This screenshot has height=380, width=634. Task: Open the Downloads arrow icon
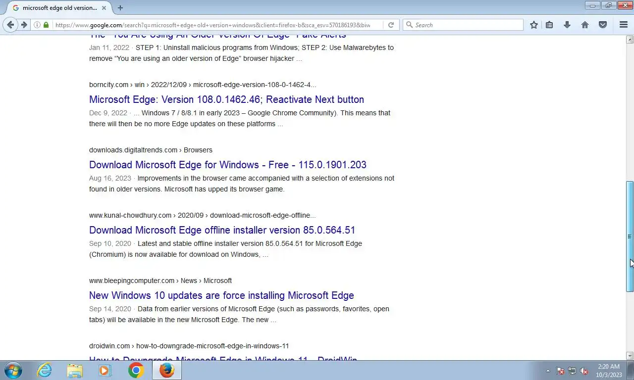pyautogui.click(x=567, y=25)
